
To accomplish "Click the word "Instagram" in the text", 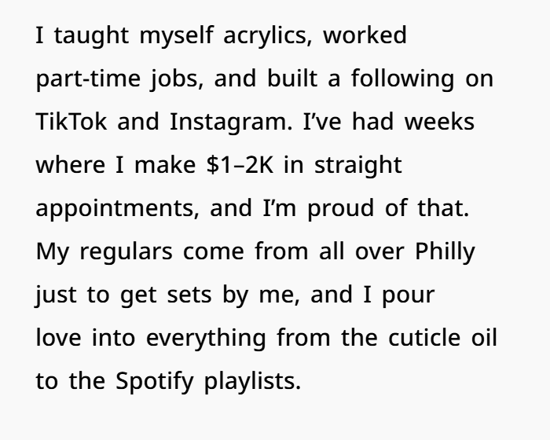I will point(228,123).
